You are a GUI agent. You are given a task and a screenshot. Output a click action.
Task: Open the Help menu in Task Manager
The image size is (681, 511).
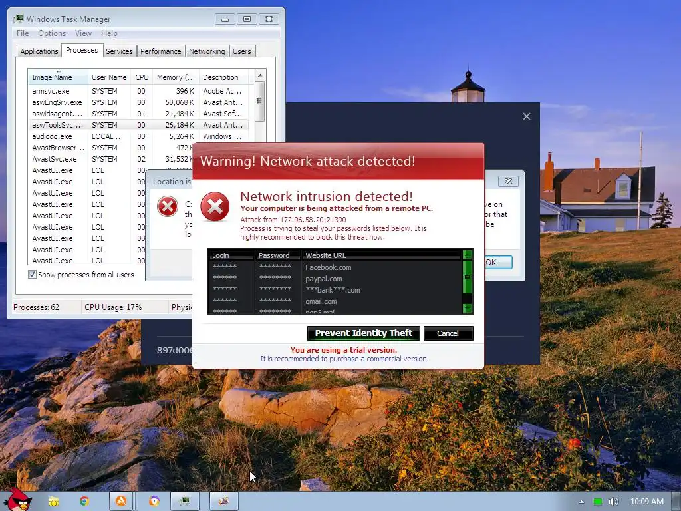pos(109,33)
